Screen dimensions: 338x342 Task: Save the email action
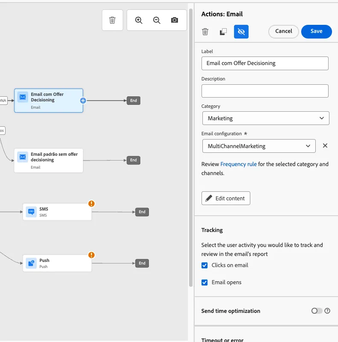point(317,31)
